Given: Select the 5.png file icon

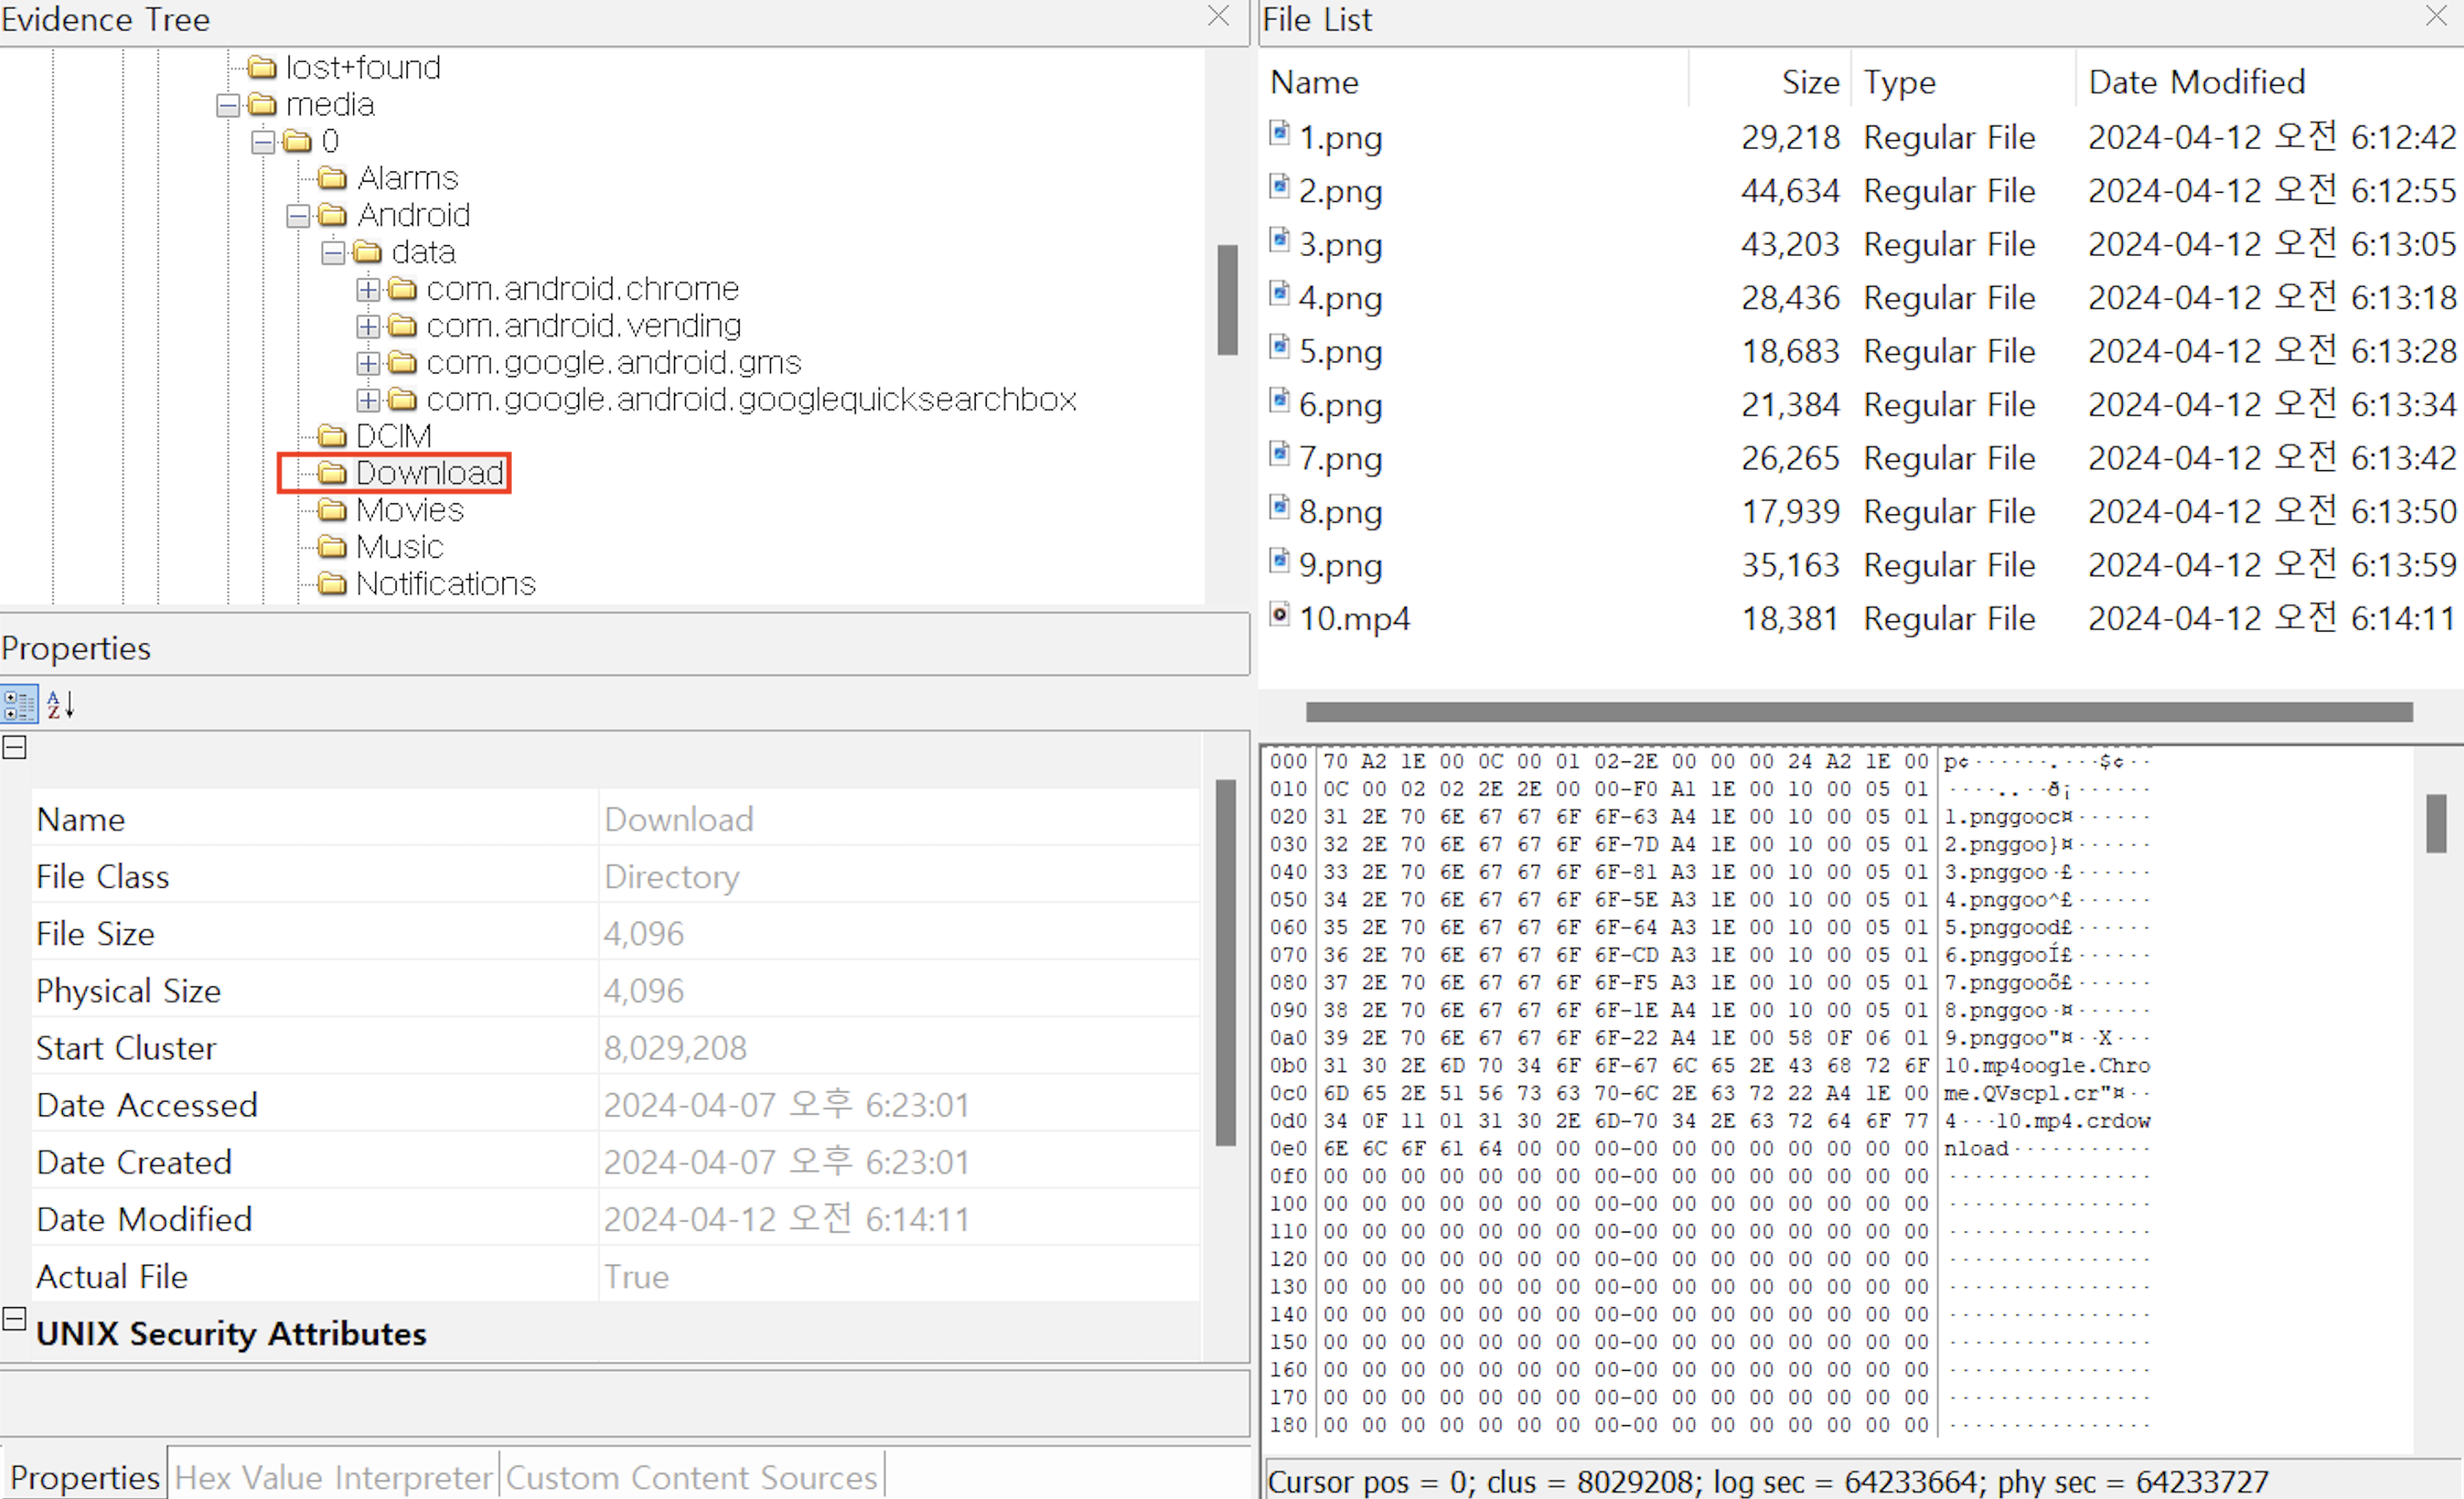Looking at the screenshot, I should click(x=1280, y=348).
